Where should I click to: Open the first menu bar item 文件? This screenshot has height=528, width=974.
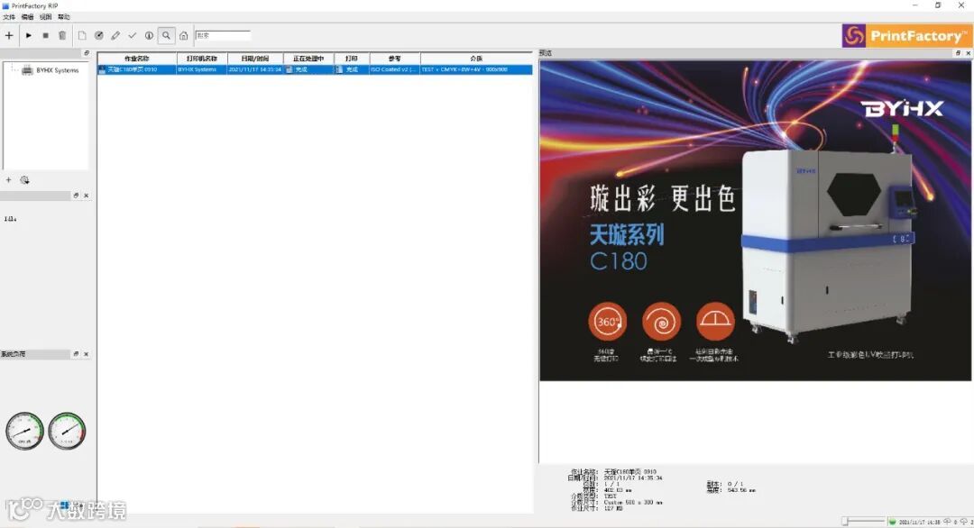(x=9, y=17)
